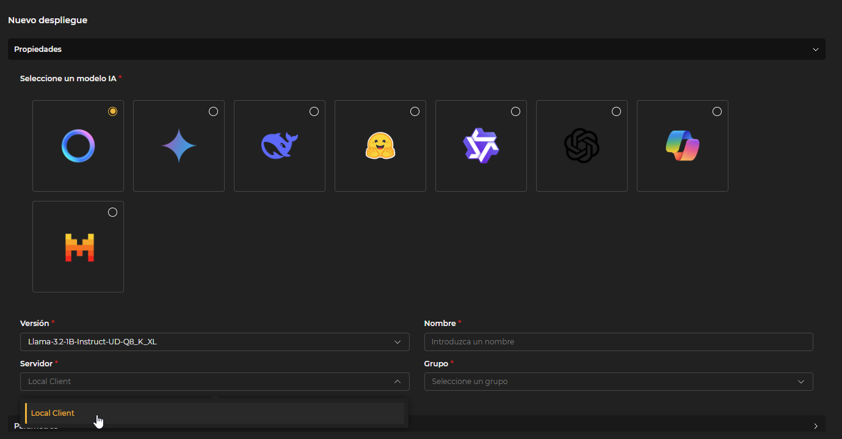Click the Versión field label
The height and width of the screenshot is (439, 842).
pyautogui.click(x=35, y=323)
